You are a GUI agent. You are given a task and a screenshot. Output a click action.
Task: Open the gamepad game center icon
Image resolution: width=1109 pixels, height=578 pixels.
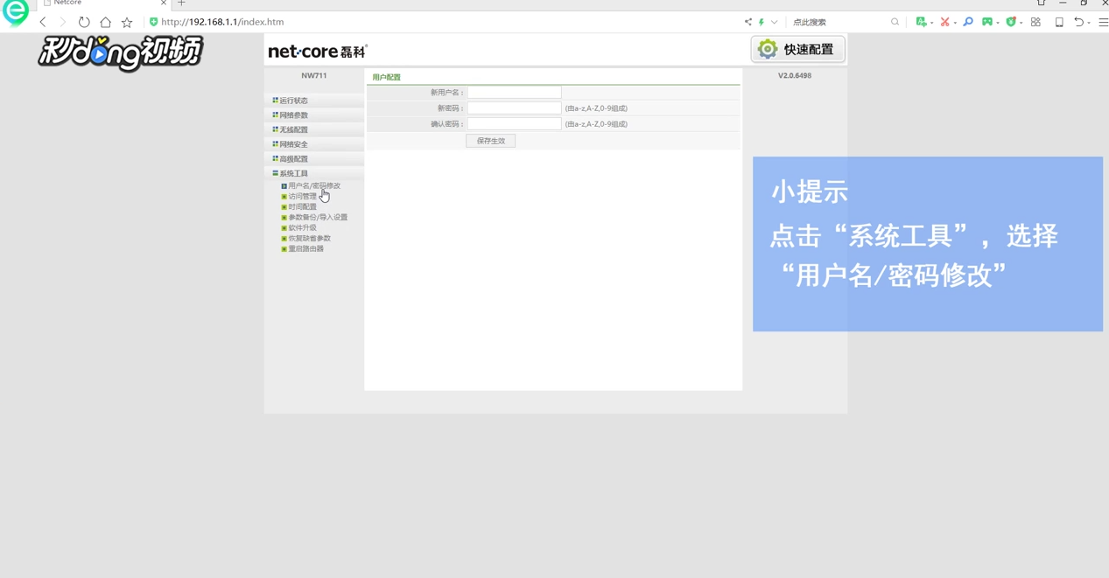987,22
